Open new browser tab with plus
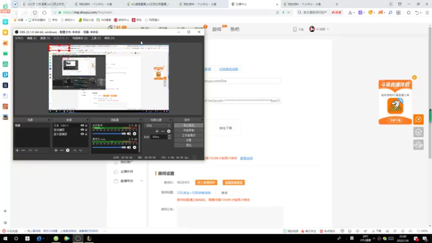This screenshot has width=432, height=243. pos(336,4)
